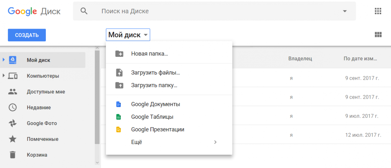391x168 pixels.
Task: Create new Google Презентации file
Action: (x=169, y=129)
